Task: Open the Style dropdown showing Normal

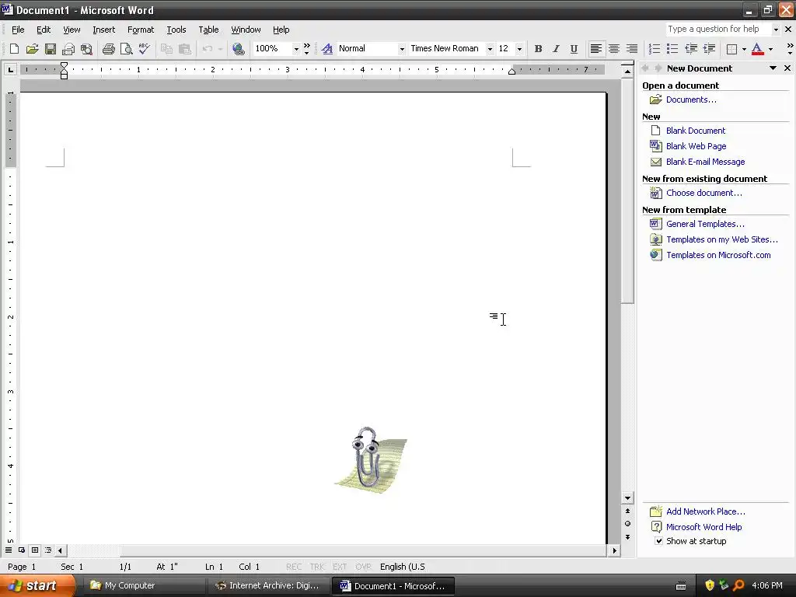Action: point(402,49)
